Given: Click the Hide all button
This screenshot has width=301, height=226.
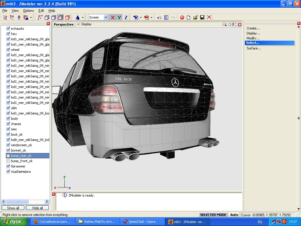Looking at the screenshot, I should pos(37,208).
